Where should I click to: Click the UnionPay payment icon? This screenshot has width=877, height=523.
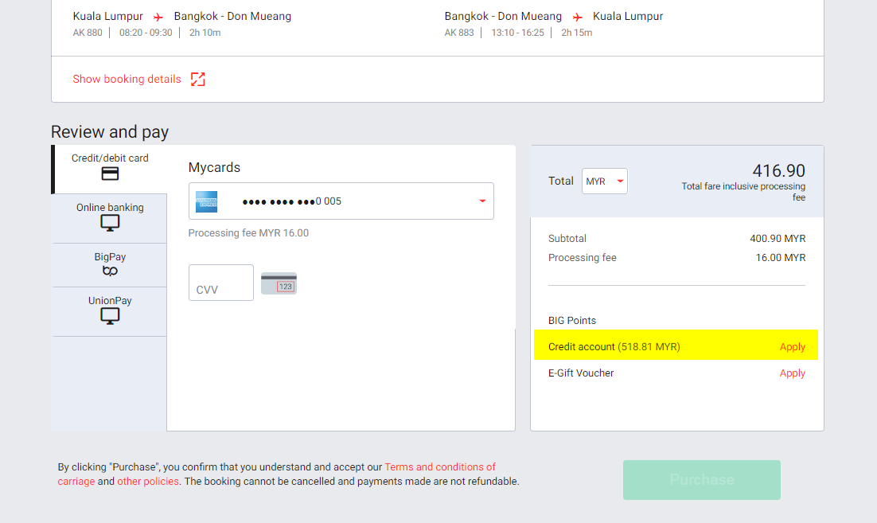click(109, 315)
